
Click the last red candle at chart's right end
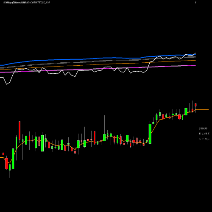coord(195,105)
